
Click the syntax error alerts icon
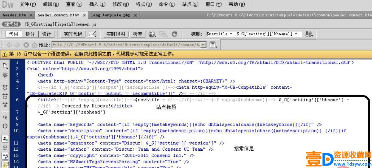5,165
